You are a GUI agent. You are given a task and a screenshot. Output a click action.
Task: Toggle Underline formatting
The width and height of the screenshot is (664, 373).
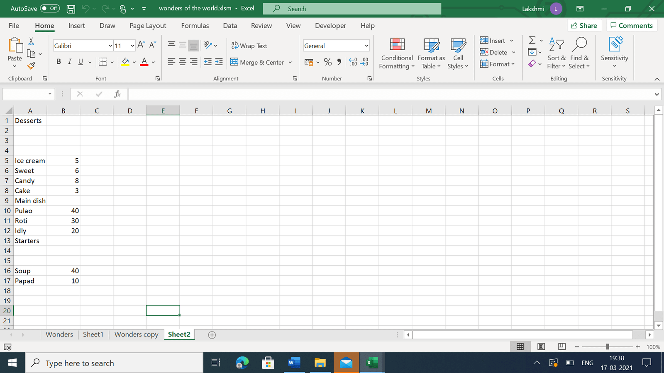tap(81, 62)
